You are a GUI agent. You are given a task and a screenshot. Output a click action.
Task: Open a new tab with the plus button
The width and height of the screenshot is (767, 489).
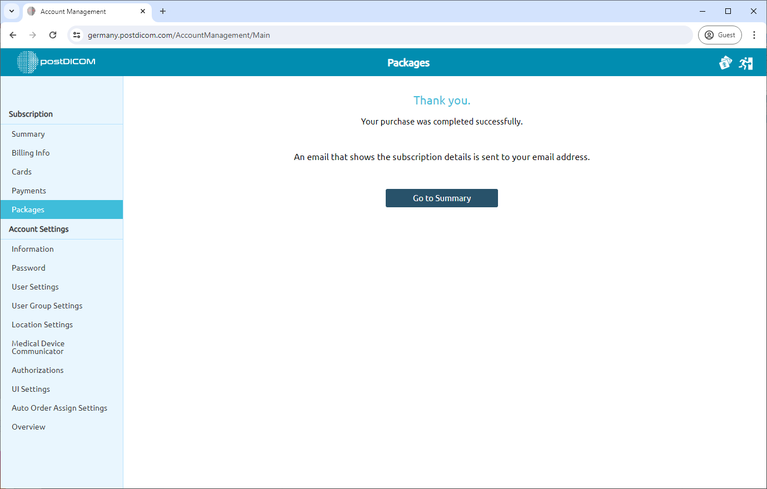click(162, 11)
